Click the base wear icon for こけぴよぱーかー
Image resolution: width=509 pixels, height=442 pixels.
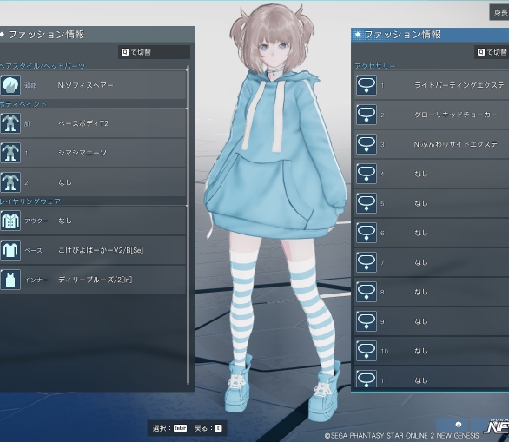tap(10, 250)
